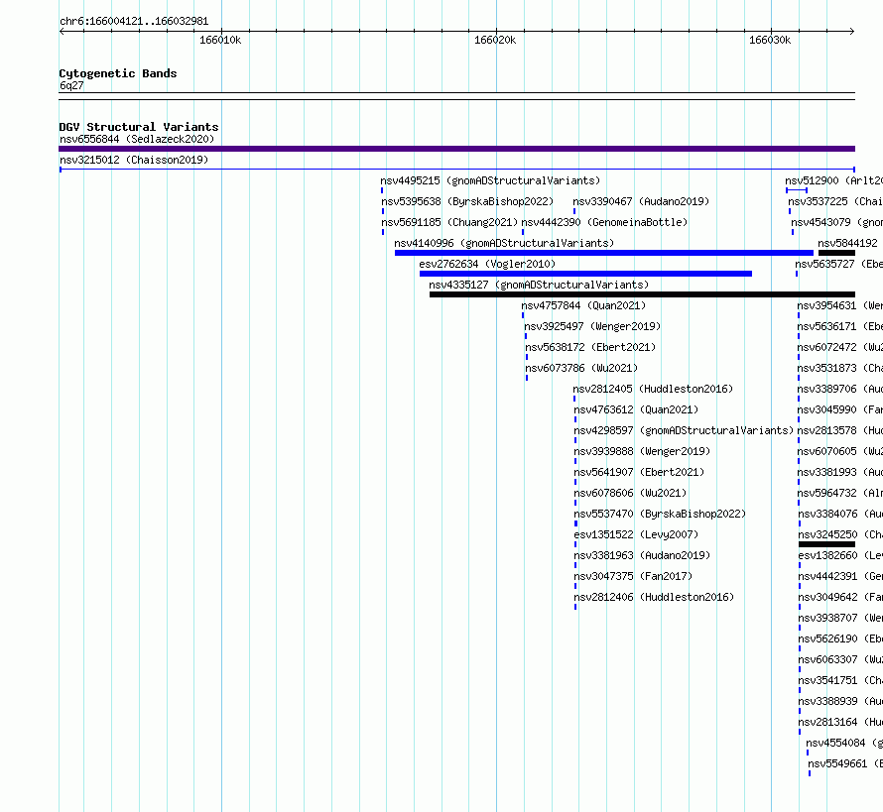Click nsv5638172 (Ebert2021) label
Screen dimensions: 883x812
click(590, 347)
